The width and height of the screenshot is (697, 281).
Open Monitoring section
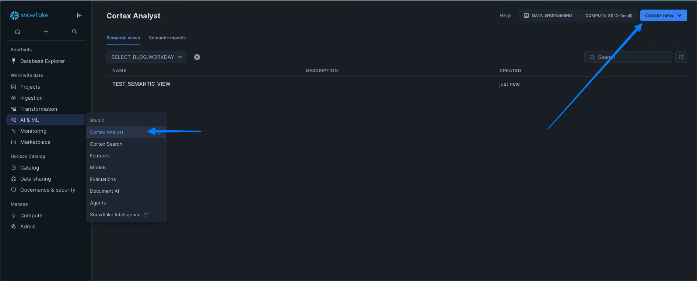[x=46, y=131]
